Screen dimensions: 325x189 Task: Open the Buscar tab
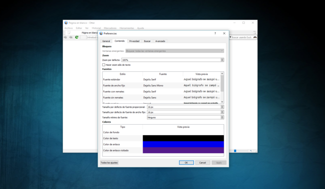point(147,41)
